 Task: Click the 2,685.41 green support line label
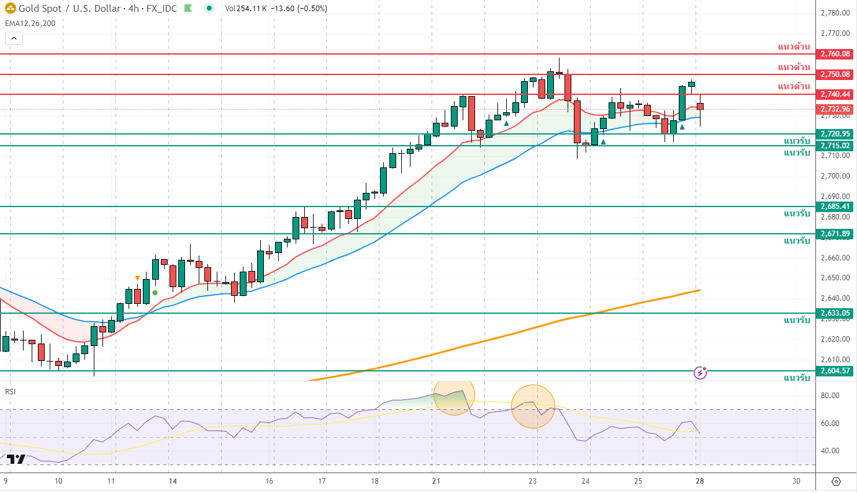835,207
